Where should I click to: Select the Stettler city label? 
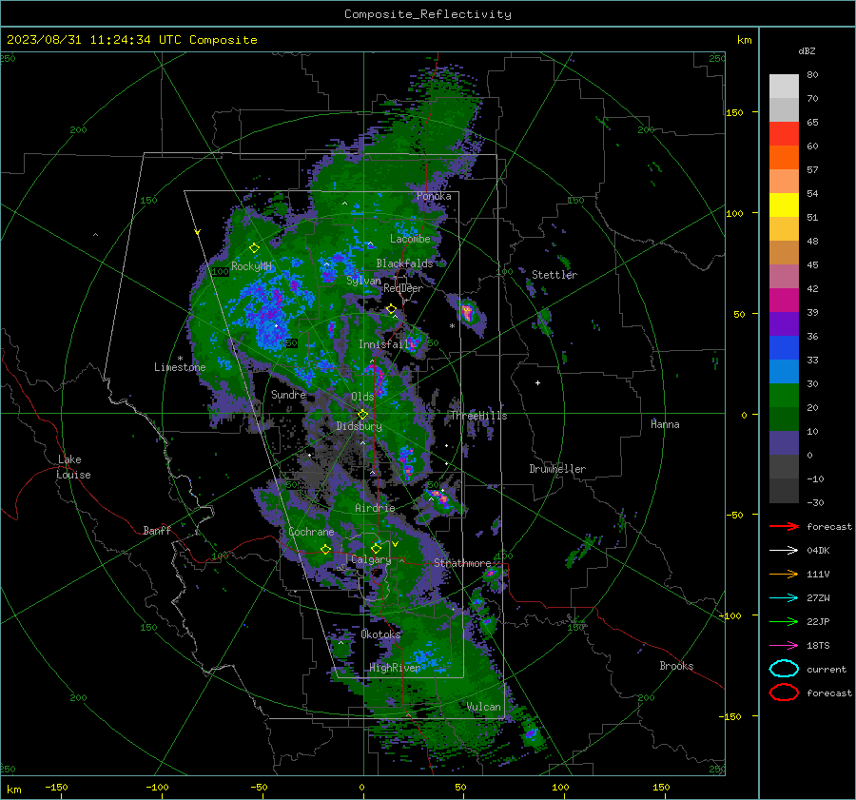(554, 275)
